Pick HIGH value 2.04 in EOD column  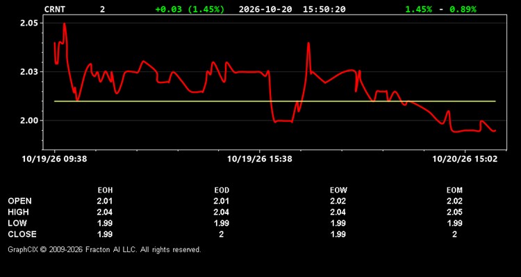pos(222,212)
